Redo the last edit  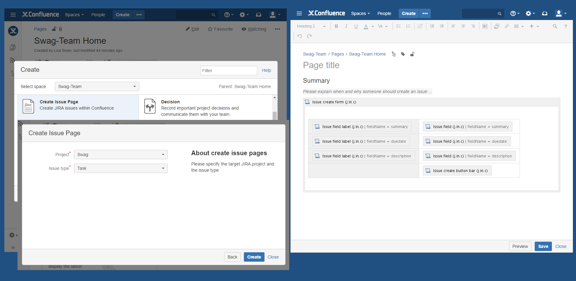point(309,36)
